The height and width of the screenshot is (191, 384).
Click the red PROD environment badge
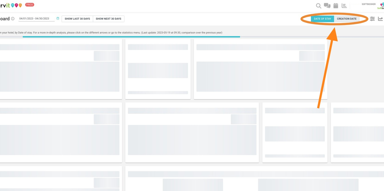click(x=30, y=5)
